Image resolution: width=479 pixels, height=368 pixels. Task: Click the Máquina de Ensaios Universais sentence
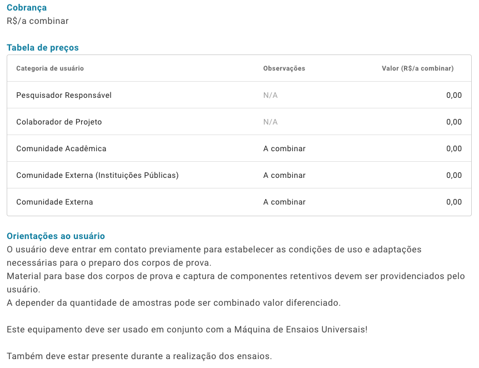click(x=187, y=330)
